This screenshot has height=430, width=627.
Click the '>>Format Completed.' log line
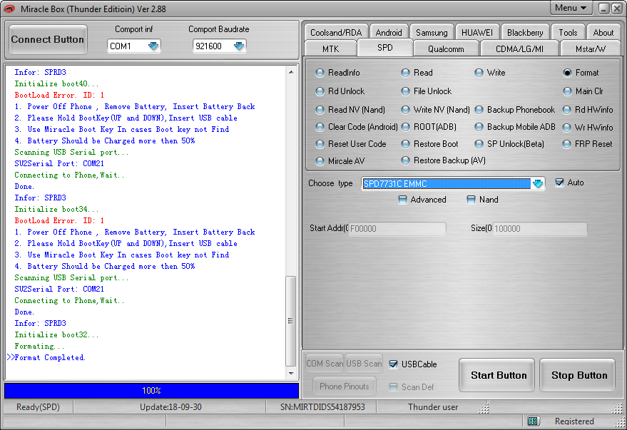tap(46, 357)
